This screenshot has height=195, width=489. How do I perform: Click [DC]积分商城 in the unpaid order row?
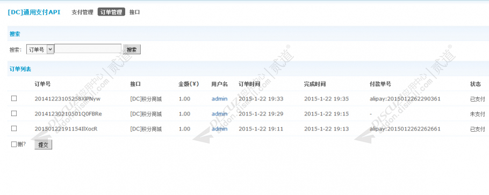tap(146, 114)
